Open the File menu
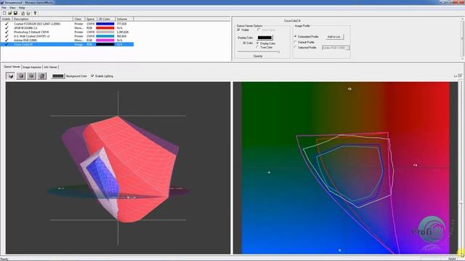This screenshot has height=261, width=465. pyautogui.click(x=4, y=8)
